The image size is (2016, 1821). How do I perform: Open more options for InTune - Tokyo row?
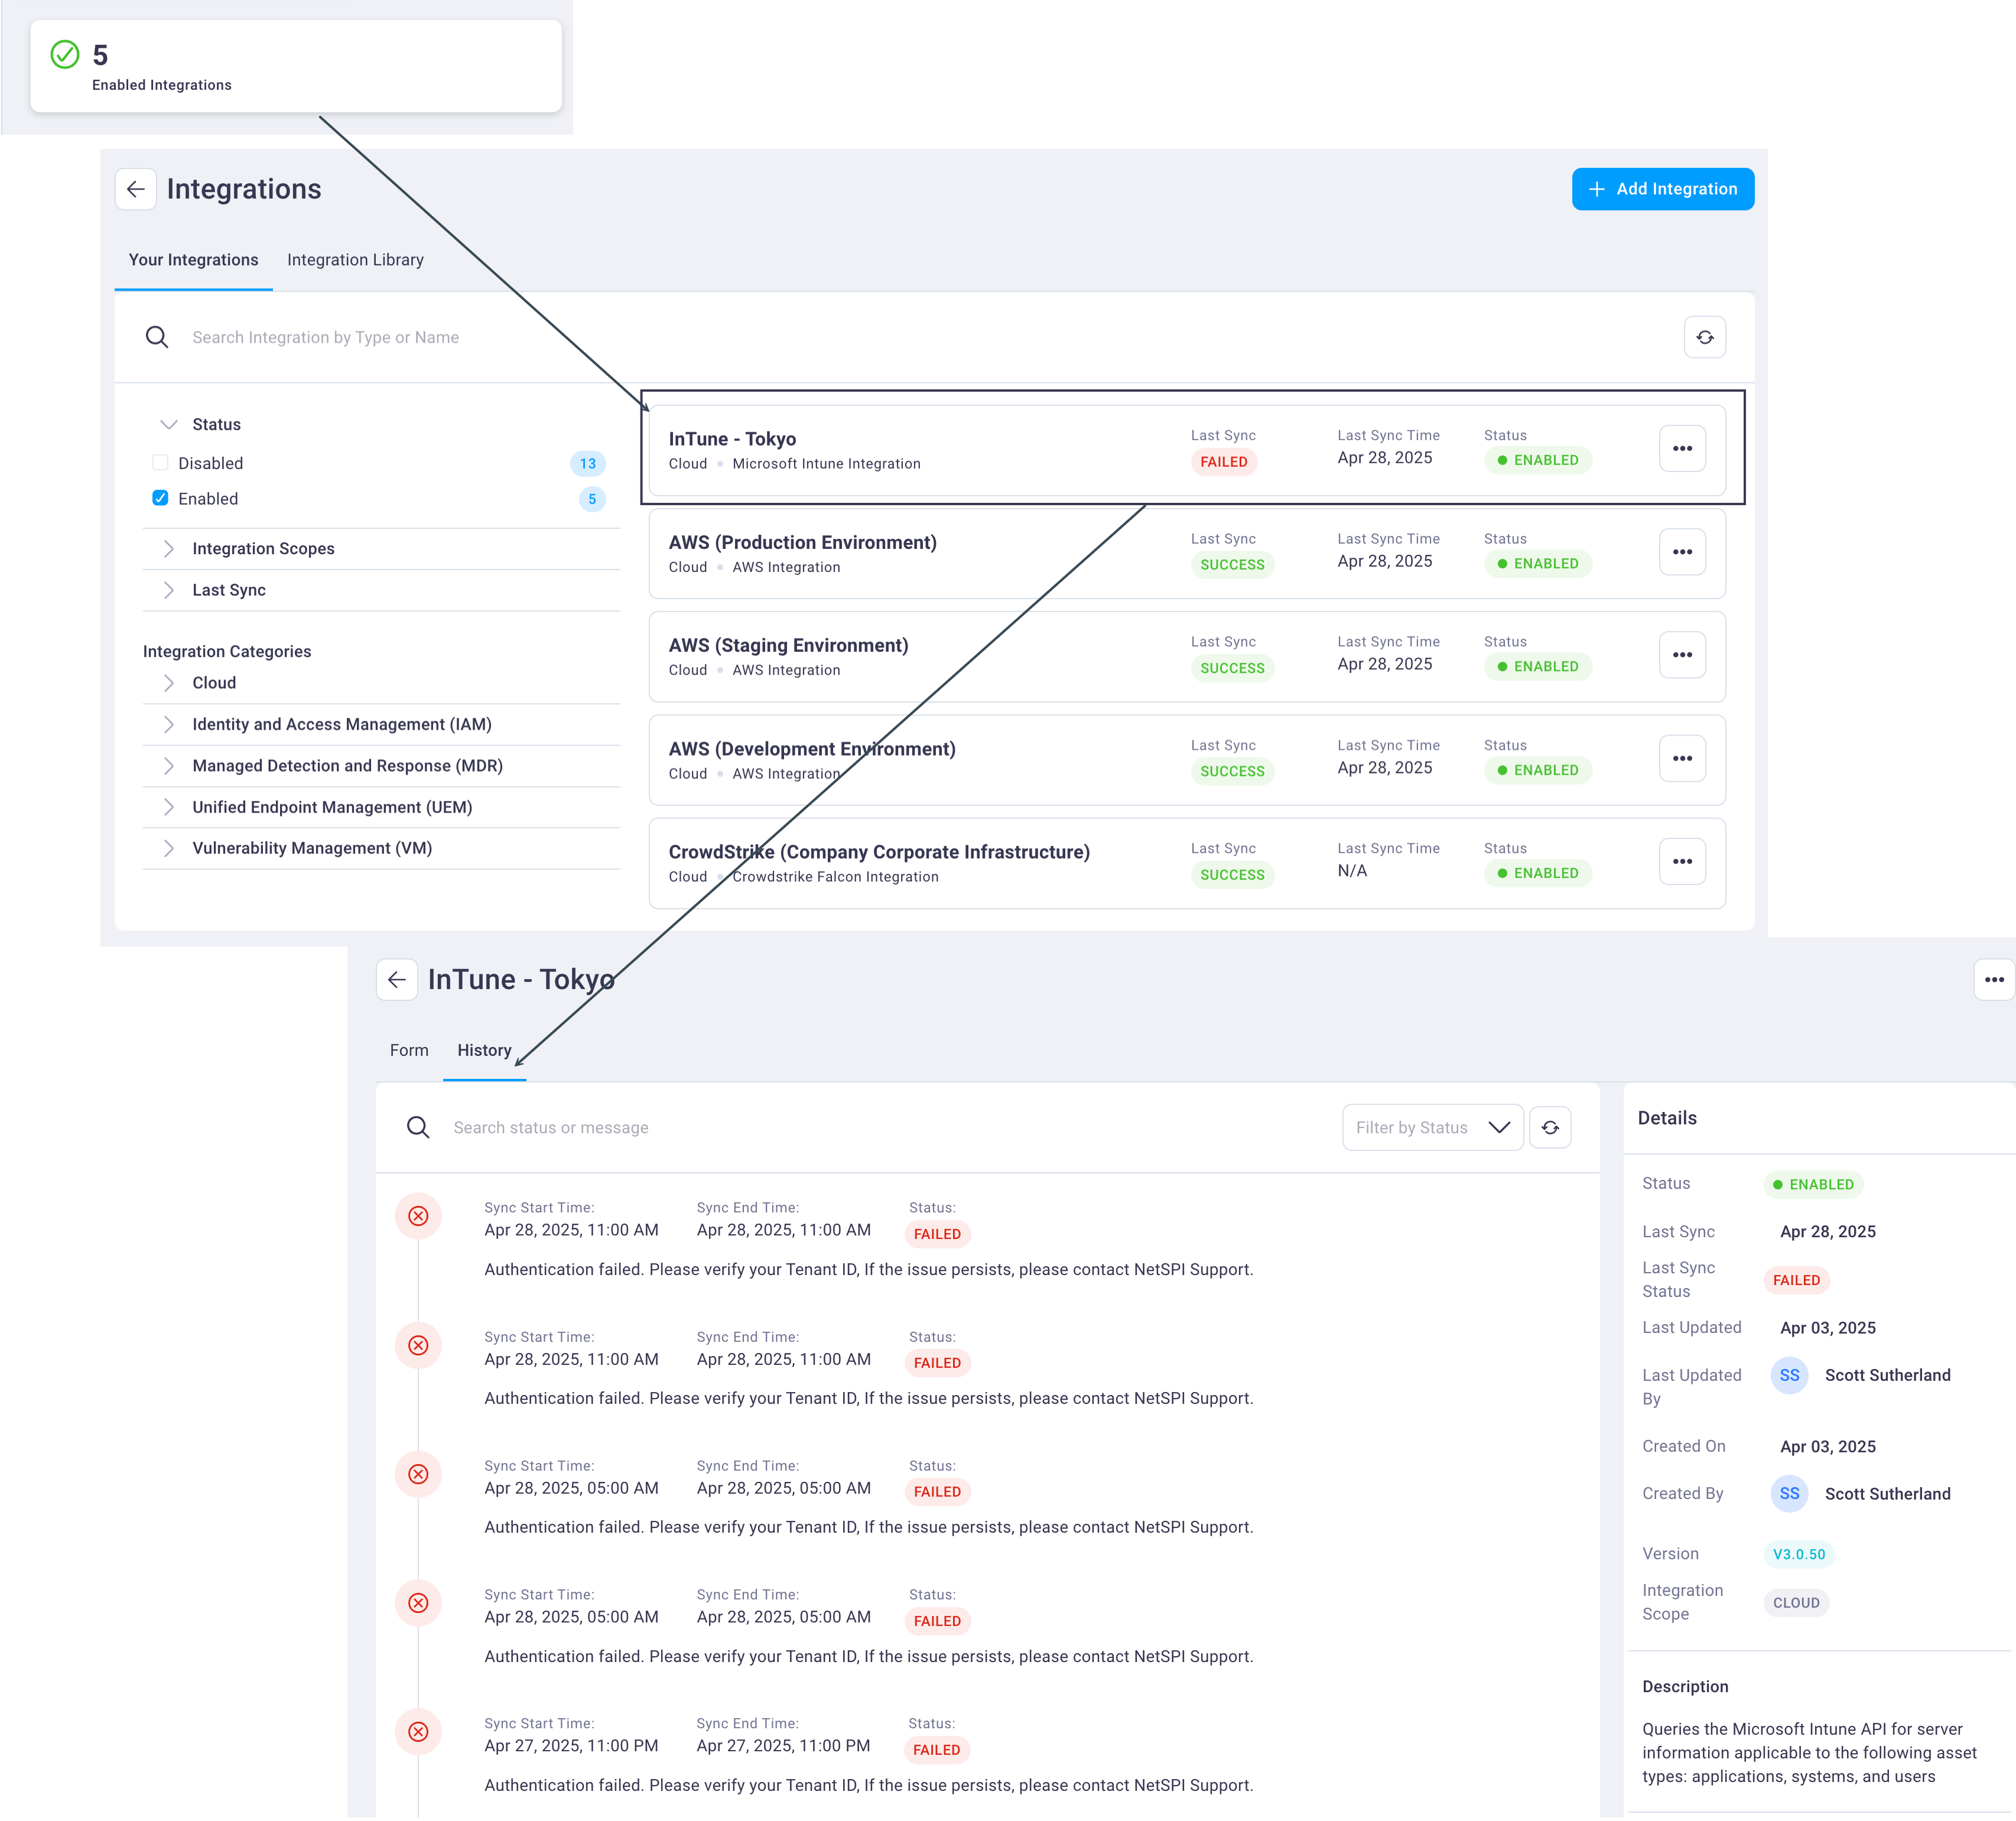1682,448
